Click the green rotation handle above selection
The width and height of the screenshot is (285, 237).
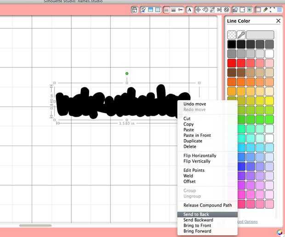point(127,73)
